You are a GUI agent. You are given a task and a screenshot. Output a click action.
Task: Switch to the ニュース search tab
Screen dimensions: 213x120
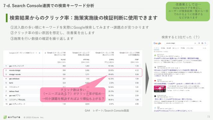176,48
